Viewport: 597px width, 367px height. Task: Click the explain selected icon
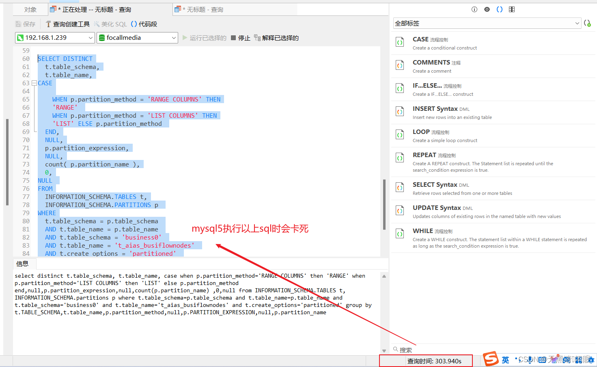[x=257, y=38]
